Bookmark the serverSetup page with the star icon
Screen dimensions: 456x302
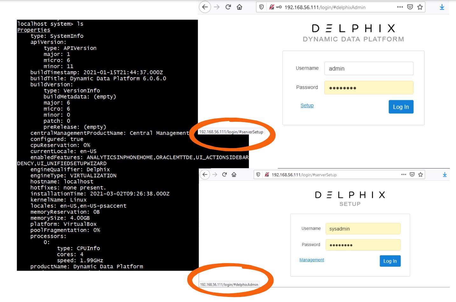[420, 175]
